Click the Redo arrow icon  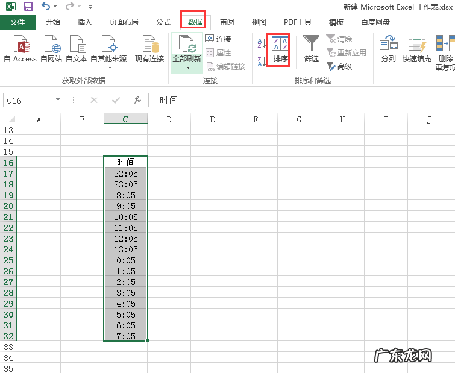(x=70, y=6)
